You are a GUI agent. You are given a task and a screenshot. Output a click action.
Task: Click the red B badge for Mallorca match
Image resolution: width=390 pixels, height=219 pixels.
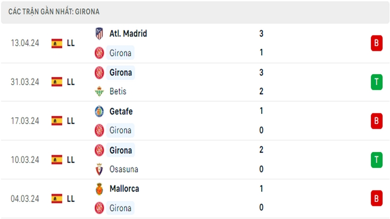pos(376,199)
